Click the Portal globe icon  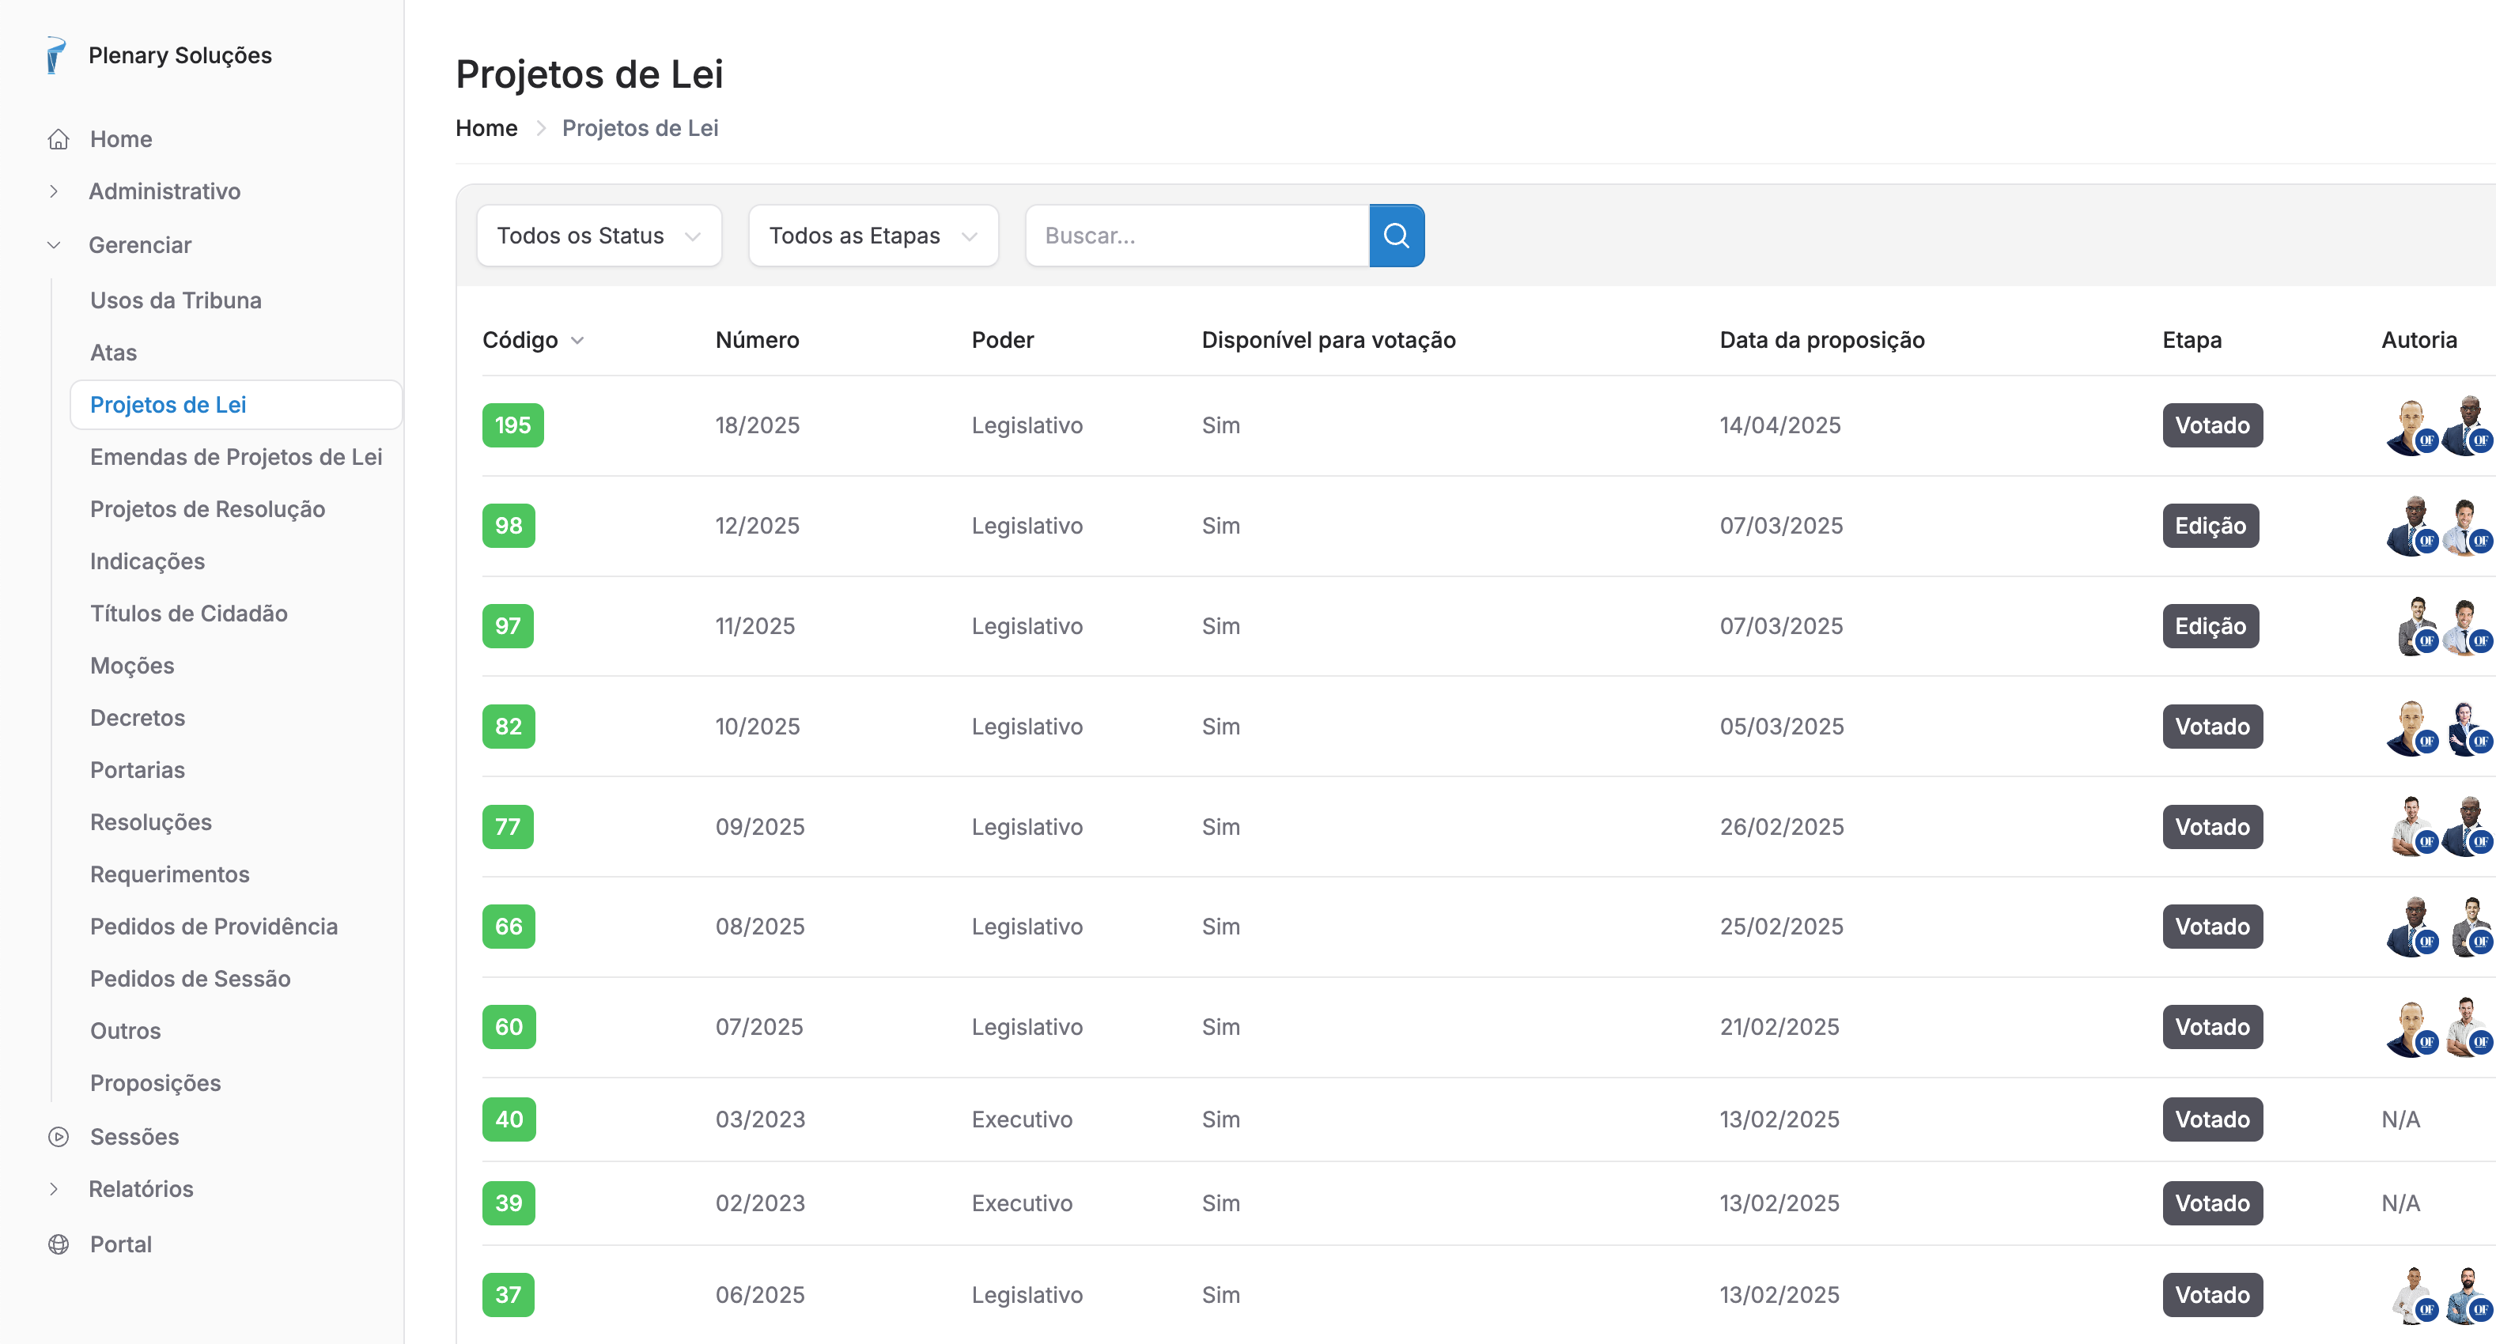(x=59, y=1244)
